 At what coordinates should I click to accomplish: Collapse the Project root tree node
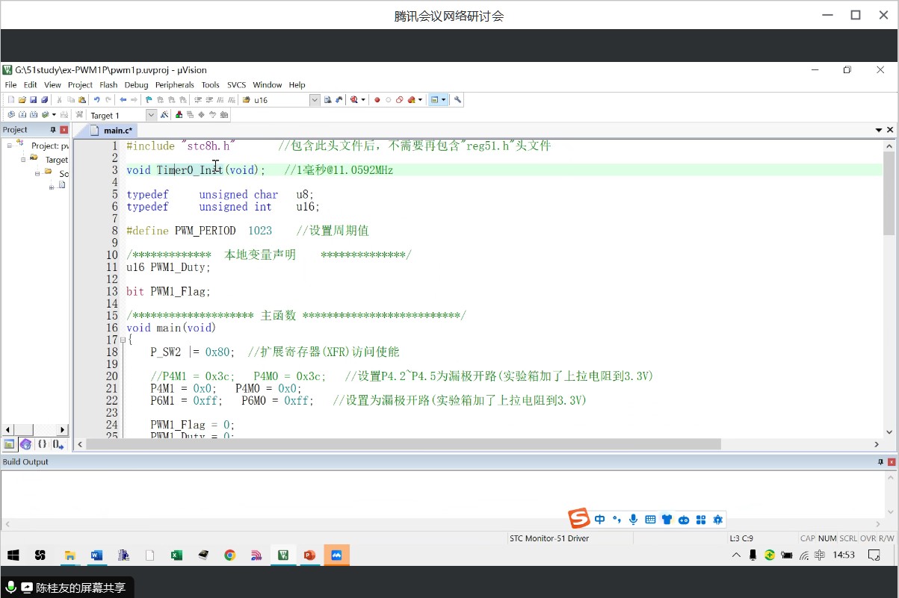pos(10,146)
